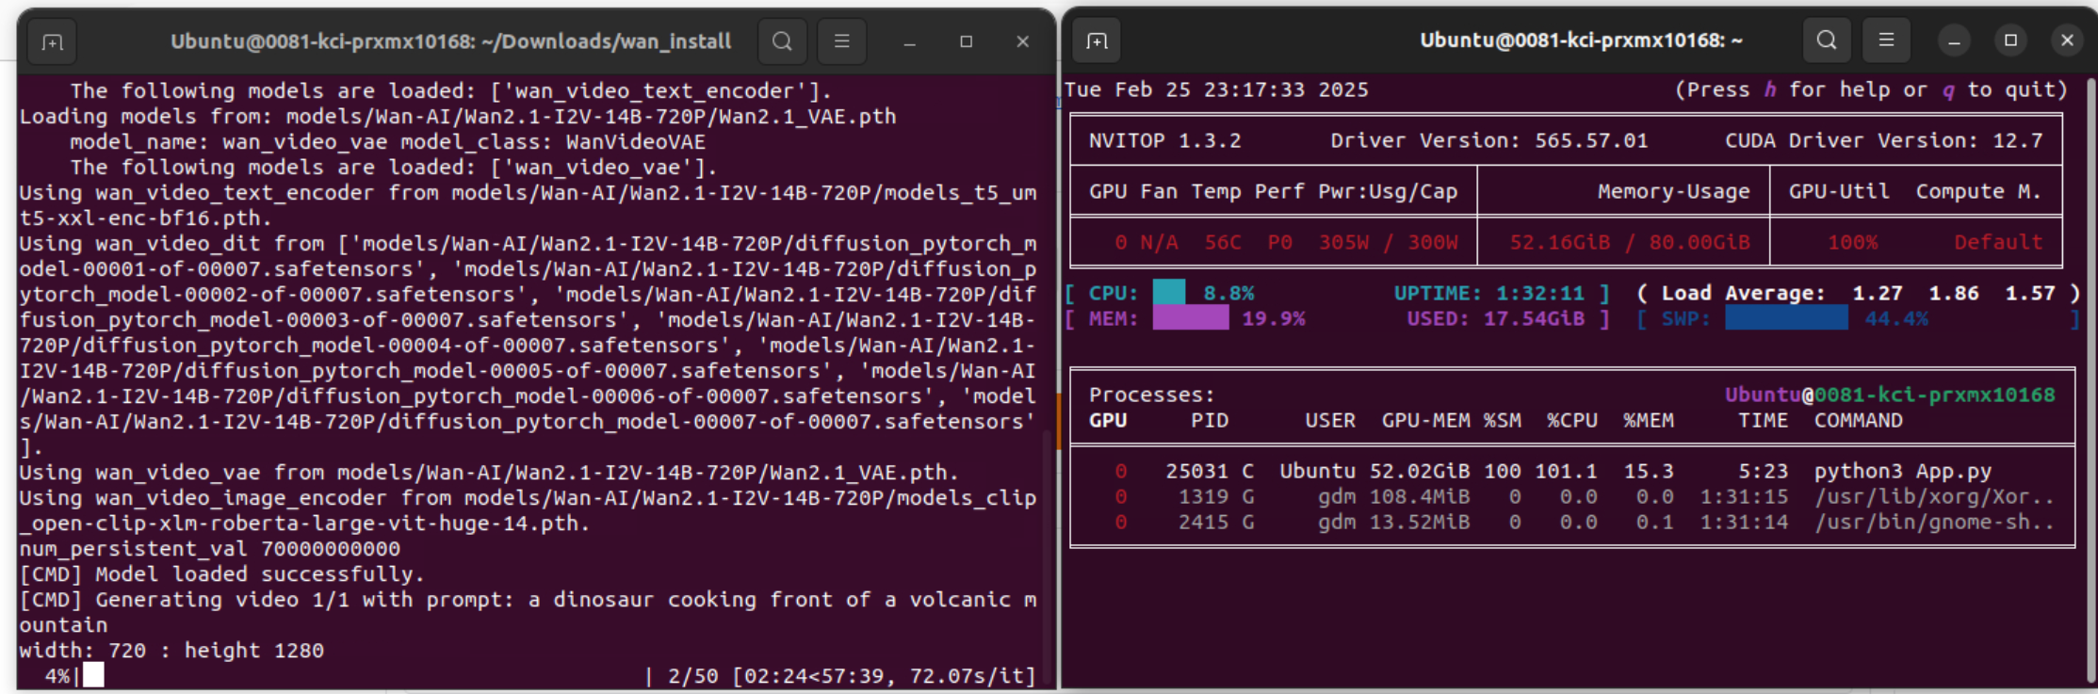Click the '4%' progress indicator in the terminal
Viewport: 2098px width, 694px height.
(x=57, y=676)
